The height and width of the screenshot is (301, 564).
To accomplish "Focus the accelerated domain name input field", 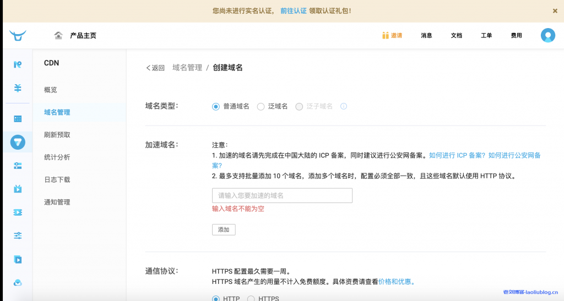I will [x=282, y=195].
